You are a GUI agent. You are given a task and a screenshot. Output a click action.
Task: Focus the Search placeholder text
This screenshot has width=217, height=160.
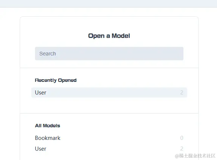pyautogui.click(x=48, y=54)
